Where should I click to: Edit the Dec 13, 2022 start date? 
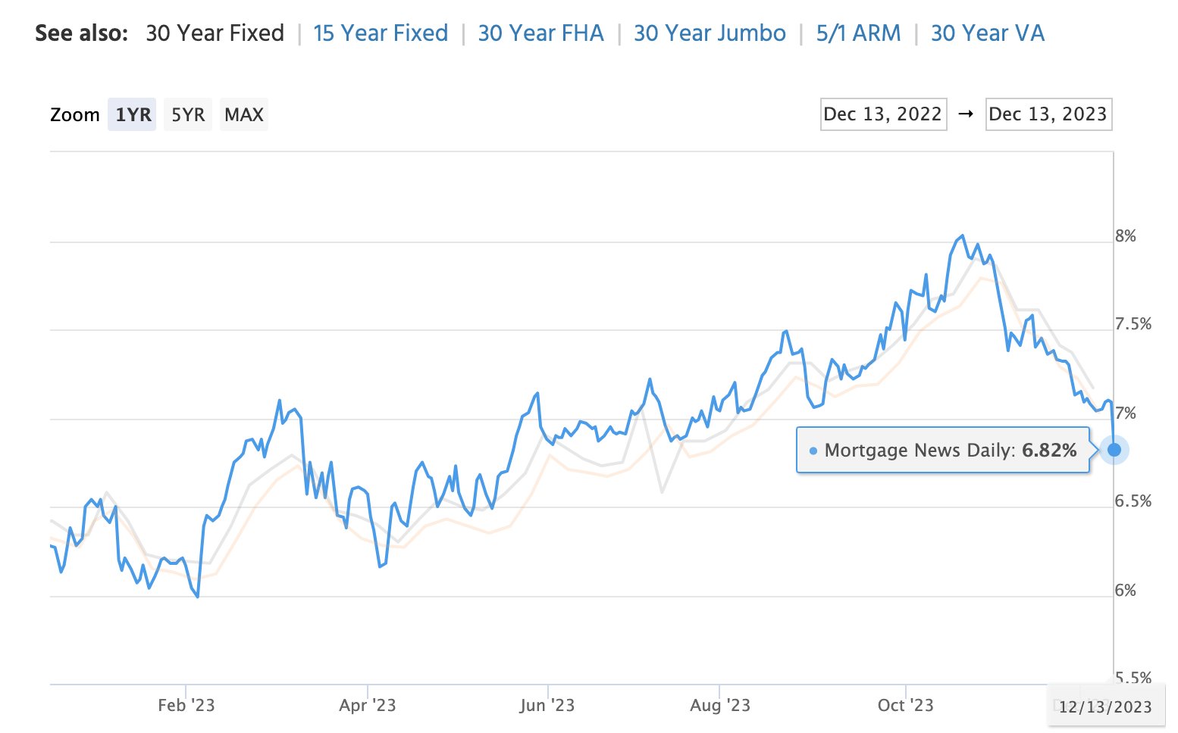[883, 114]
